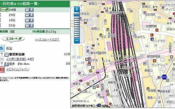Image resolution: width=175 pixels, height=109 pixels.
Task: Click the train icon beside 都営新宿線
Action: pyautogui.click(x=7, y=55)
